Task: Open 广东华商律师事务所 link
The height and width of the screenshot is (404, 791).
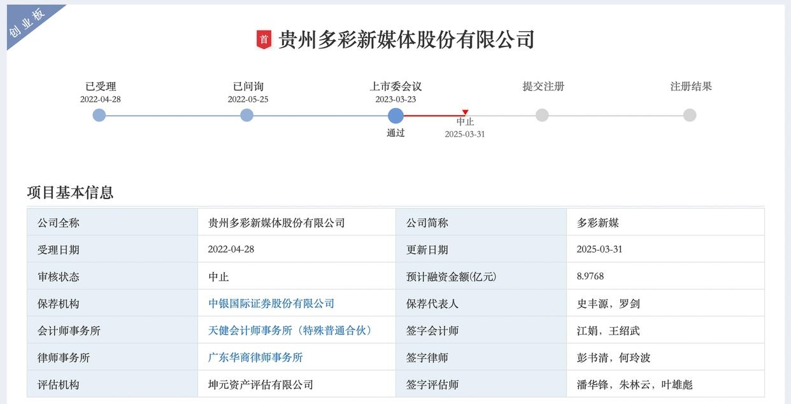Action: [x=255, y=358]
